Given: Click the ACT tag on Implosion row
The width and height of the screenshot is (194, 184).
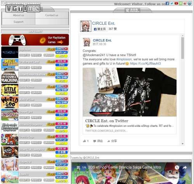Looking at the screenshot, I should pyautogui.click(x=62, y=56).
